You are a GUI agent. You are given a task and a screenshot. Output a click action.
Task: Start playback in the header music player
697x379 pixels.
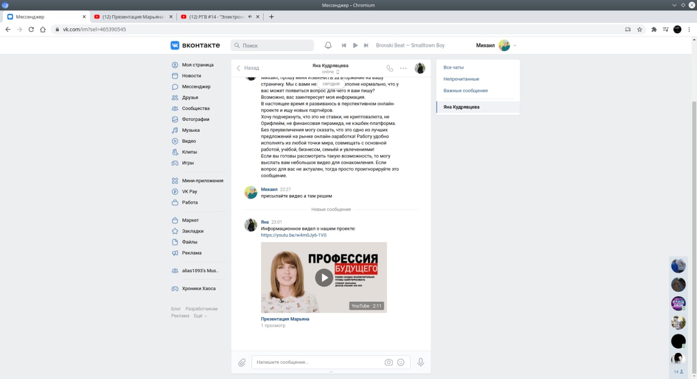coord(355,45)
